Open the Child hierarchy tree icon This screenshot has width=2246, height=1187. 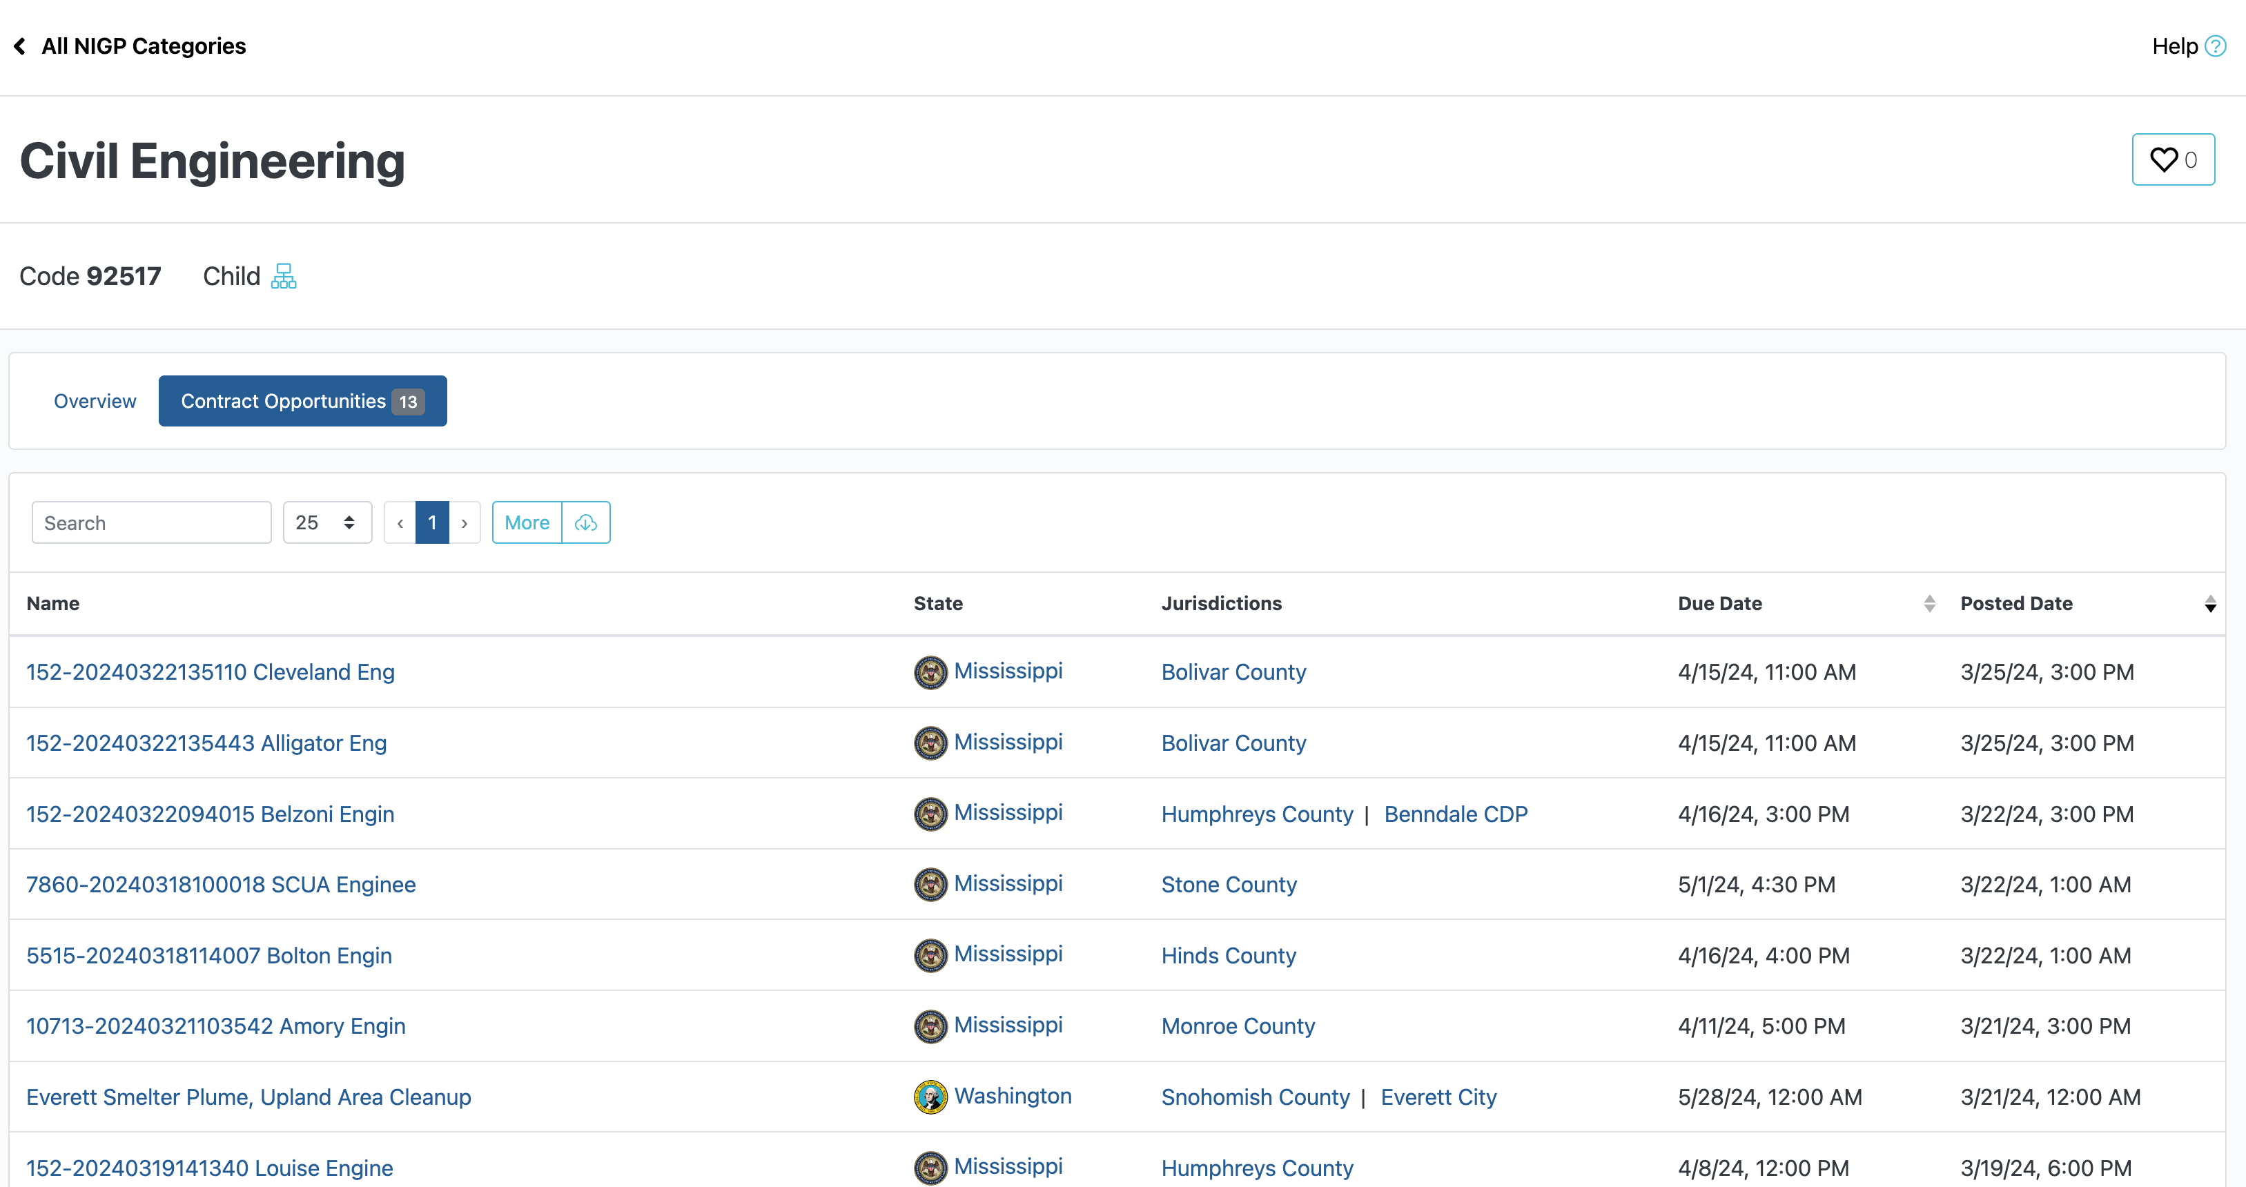tap(284, 276)
